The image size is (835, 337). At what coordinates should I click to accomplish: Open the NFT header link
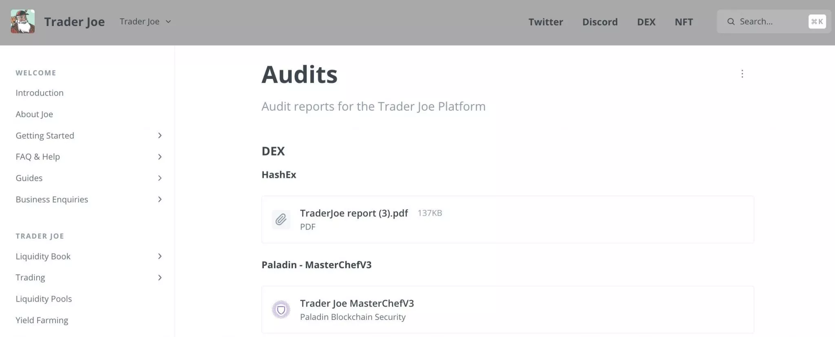[684, 22]
